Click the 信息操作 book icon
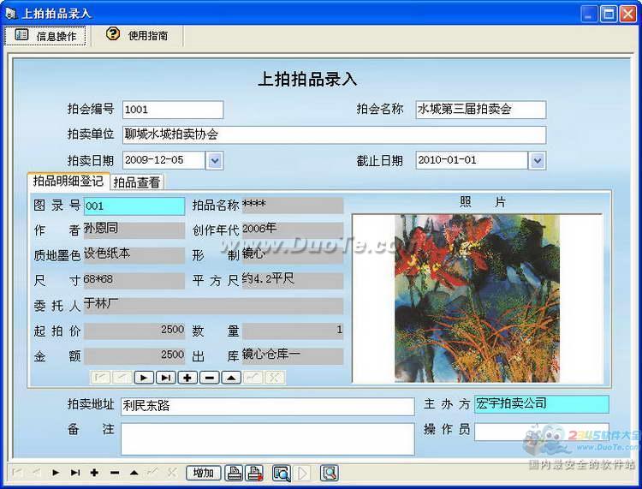Viewport: 642px width, 489px height. [21, 35]
